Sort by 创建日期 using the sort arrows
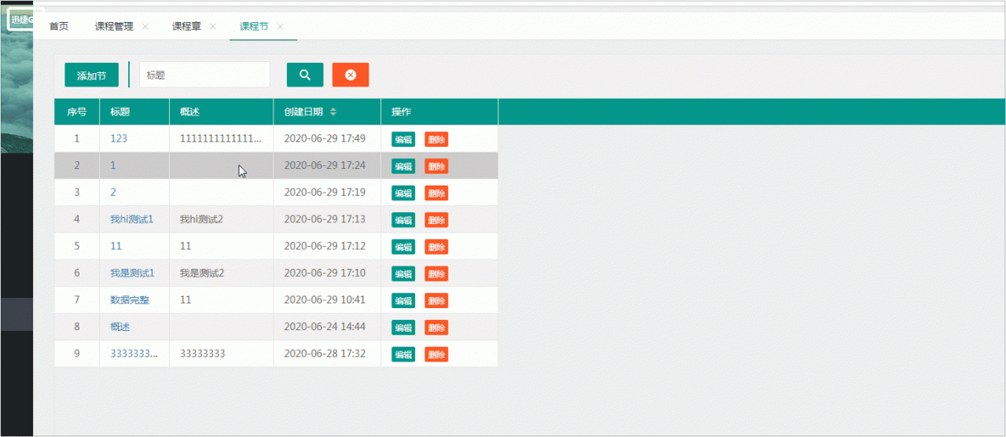Viewport: 1006px width, 437px height. (333, 112)
